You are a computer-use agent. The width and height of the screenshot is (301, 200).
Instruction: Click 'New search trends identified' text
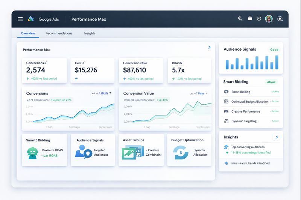251,163
